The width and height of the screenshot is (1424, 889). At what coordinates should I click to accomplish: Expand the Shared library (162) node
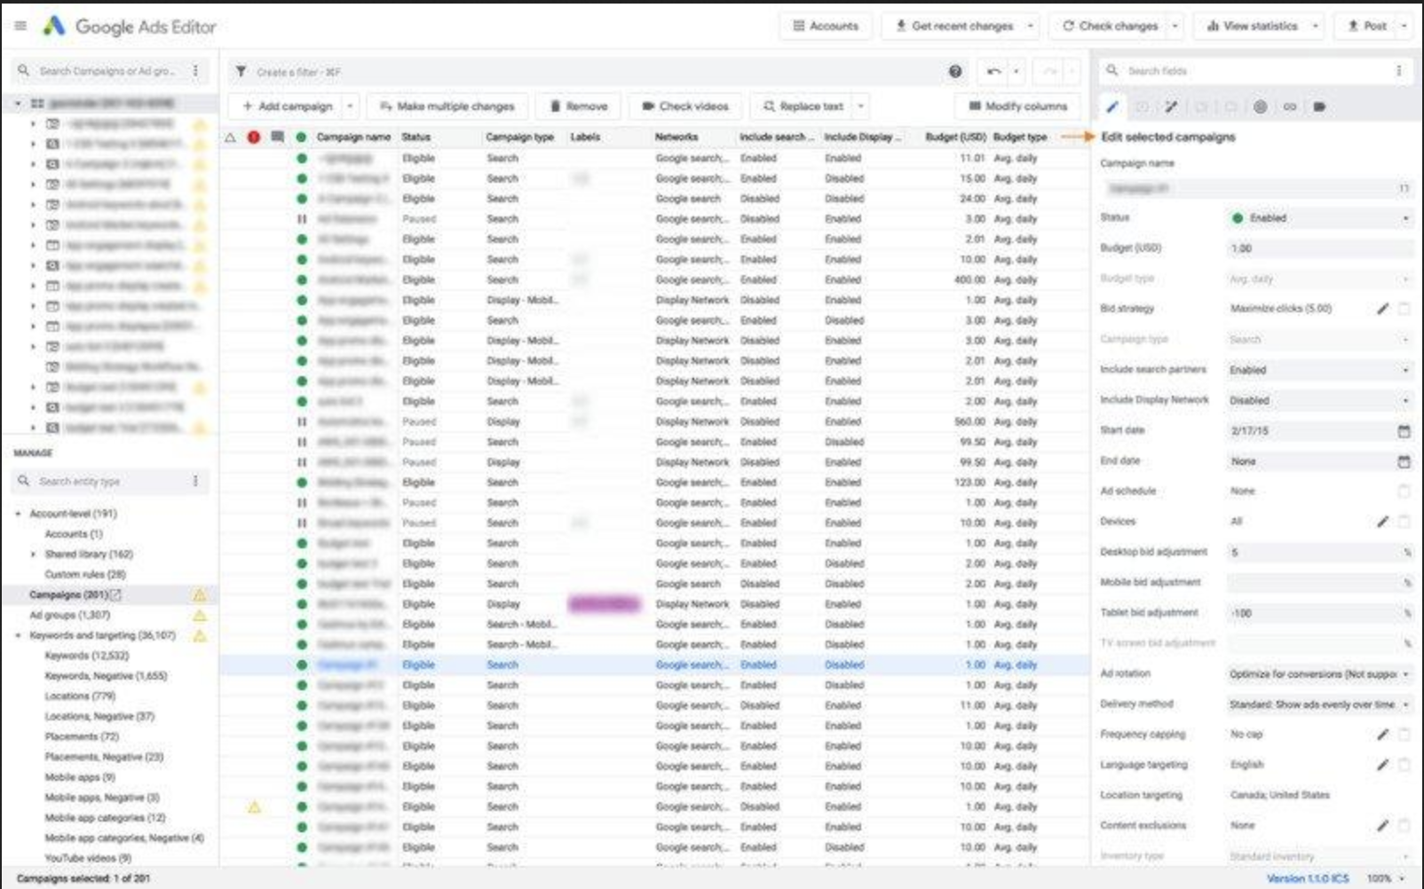point(33,555)
